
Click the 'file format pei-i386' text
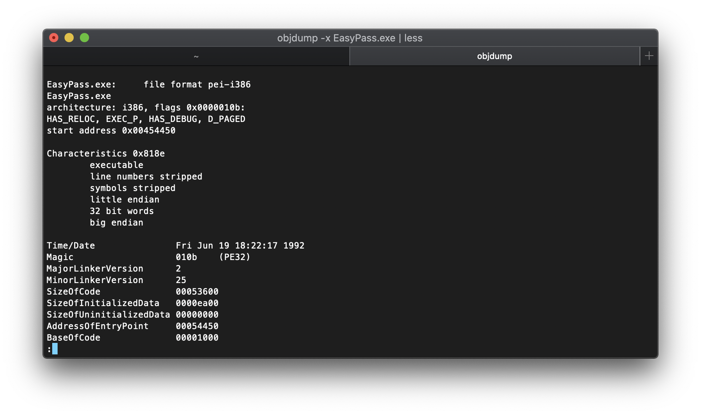tap(197, 84)
